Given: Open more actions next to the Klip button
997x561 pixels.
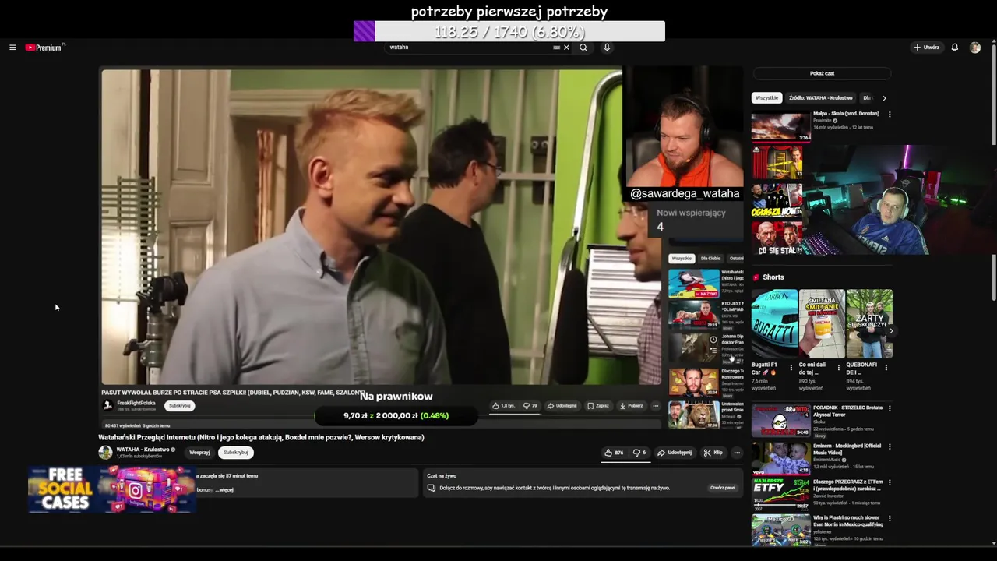Looking at the screenshot, I should point(737,453).
